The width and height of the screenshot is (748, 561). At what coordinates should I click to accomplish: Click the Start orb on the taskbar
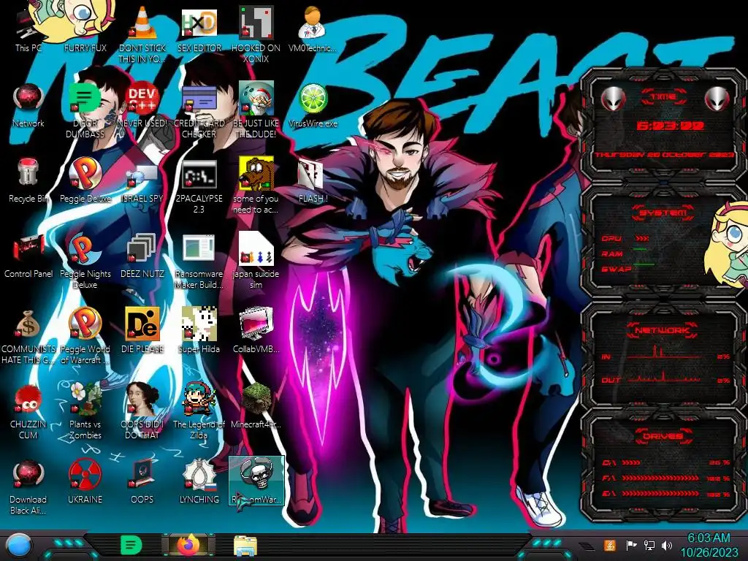pyautogui.click(x=18, y=545)
